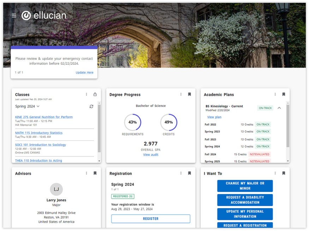309x231 pixels.
Task: Open the View audit link
Action: click(151, 155)
